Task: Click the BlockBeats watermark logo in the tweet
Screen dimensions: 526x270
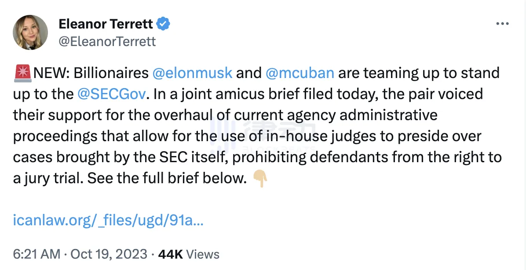Action: [x=262, y=135]
